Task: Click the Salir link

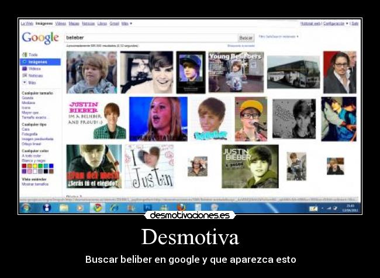Action: (355, 23)
